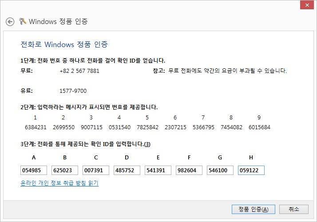Click the 참고 note about call charges
The width and height of the screenshot is (317, 222).
pyautogui.click(x=220, y=71)
